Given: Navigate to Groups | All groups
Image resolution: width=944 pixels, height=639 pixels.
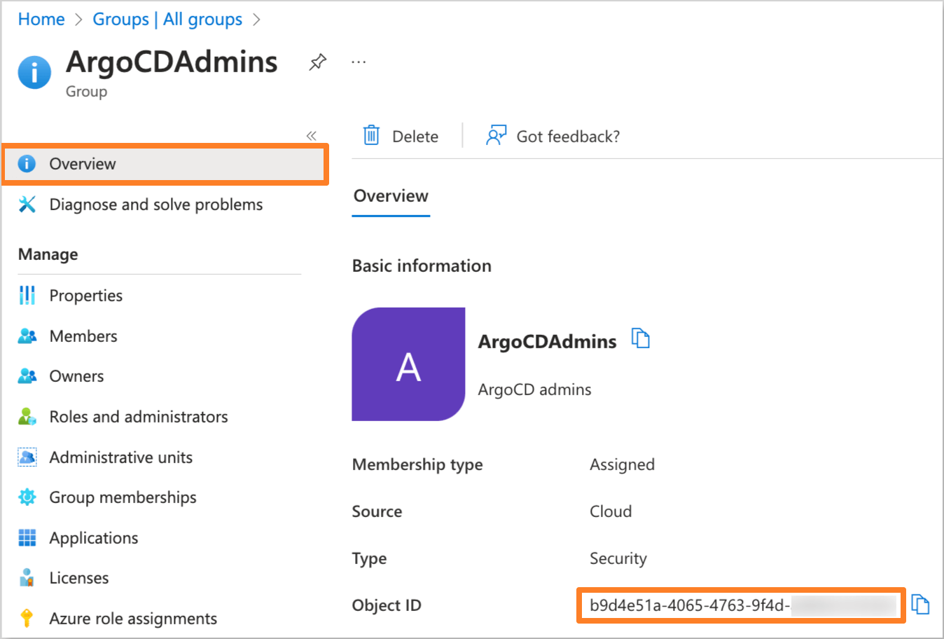Looking at the screenshot, I should [x=167, y=19].
